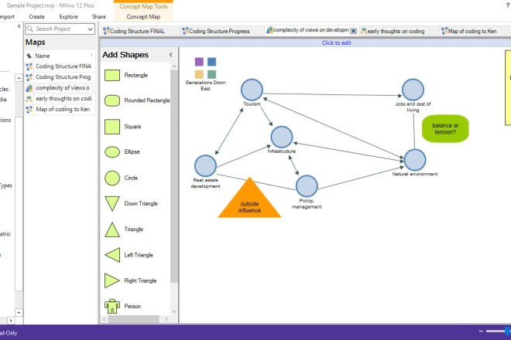Click navigation pane scroll up arrow
The width and height of the screenshot is (511, 340).
19,78
